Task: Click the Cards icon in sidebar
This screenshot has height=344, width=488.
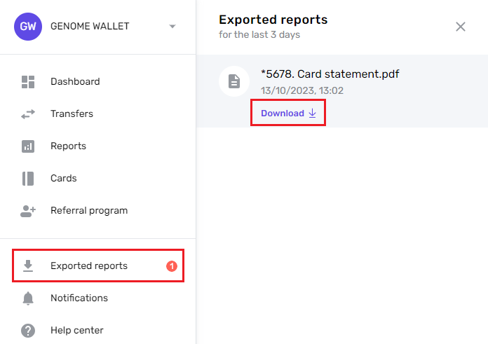Action: (x=28, y=179)
